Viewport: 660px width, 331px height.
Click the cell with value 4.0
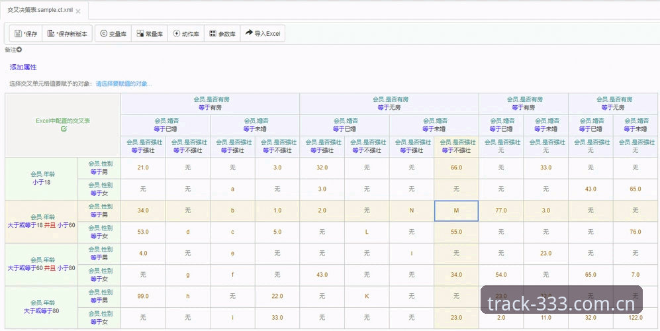(x=143, y=254)
